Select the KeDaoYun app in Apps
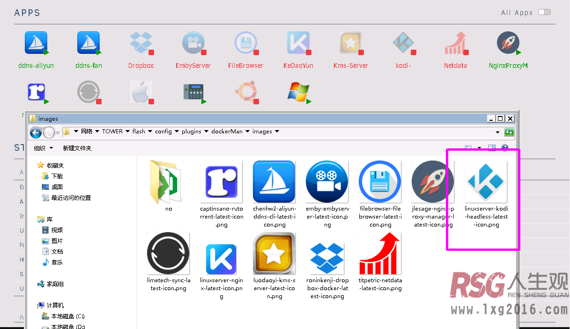 [298, 44]
